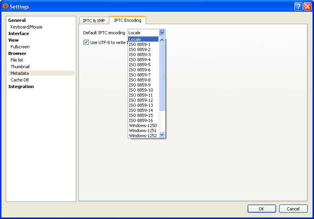Choose ISO 8859-8 encoding
Image resolution: width=314 pixels, height=219 pixels.
coord(143,80)
